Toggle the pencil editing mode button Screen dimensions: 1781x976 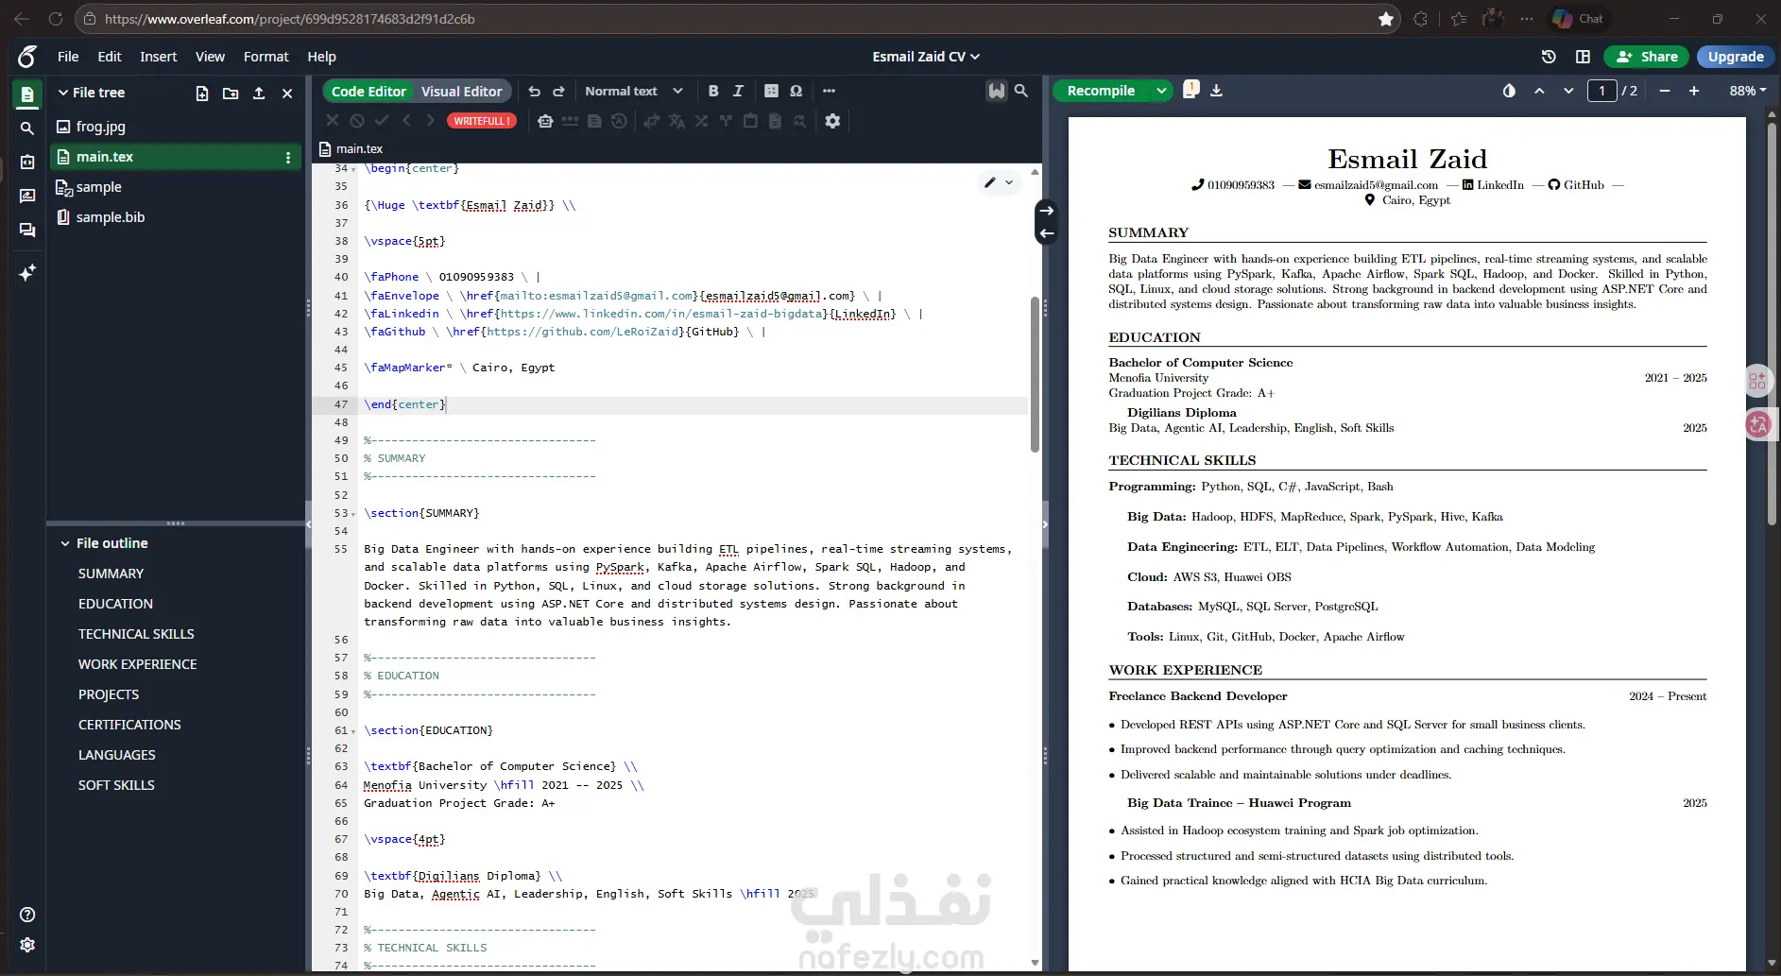(999, 182)
